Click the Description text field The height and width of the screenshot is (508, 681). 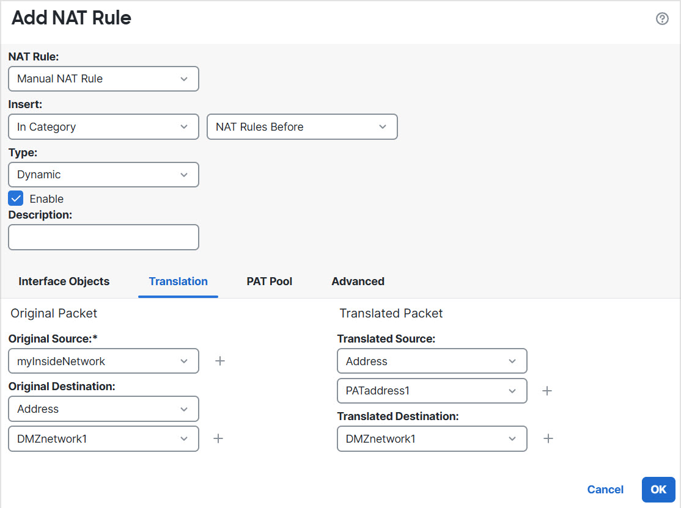[103, 237]
